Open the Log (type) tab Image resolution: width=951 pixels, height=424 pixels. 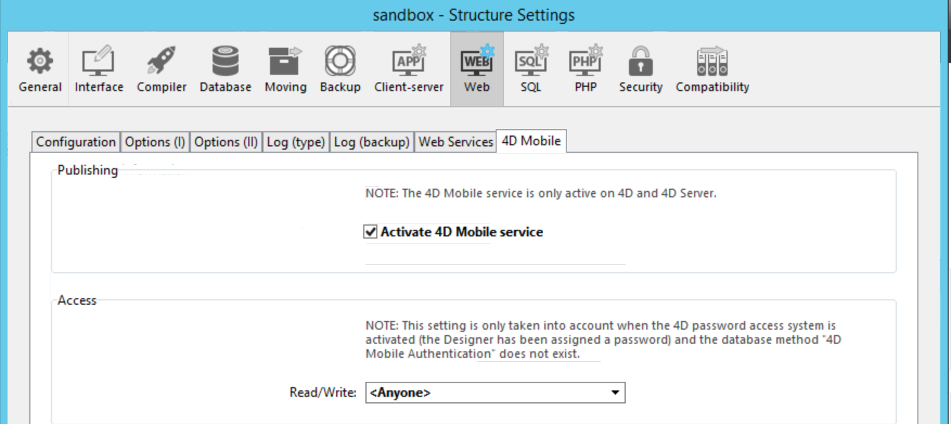[296, 142]
